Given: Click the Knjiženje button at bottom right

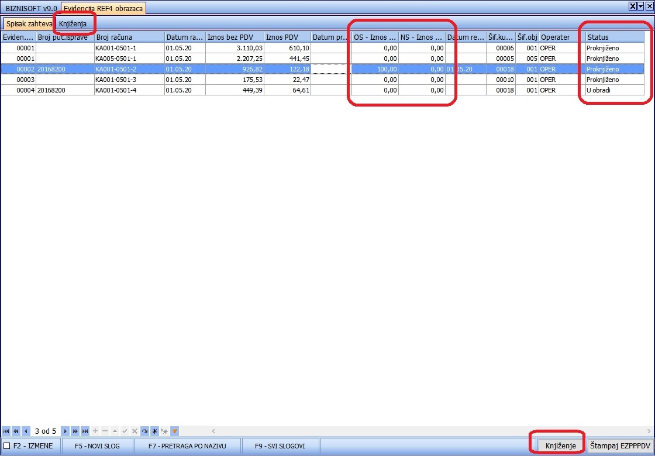Looking at the screenshot, I should click(561, 445).
